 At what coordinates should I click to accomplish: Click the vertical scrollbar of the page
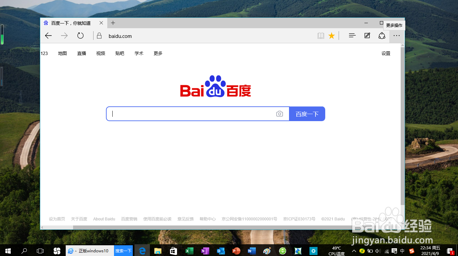[402, 126]
